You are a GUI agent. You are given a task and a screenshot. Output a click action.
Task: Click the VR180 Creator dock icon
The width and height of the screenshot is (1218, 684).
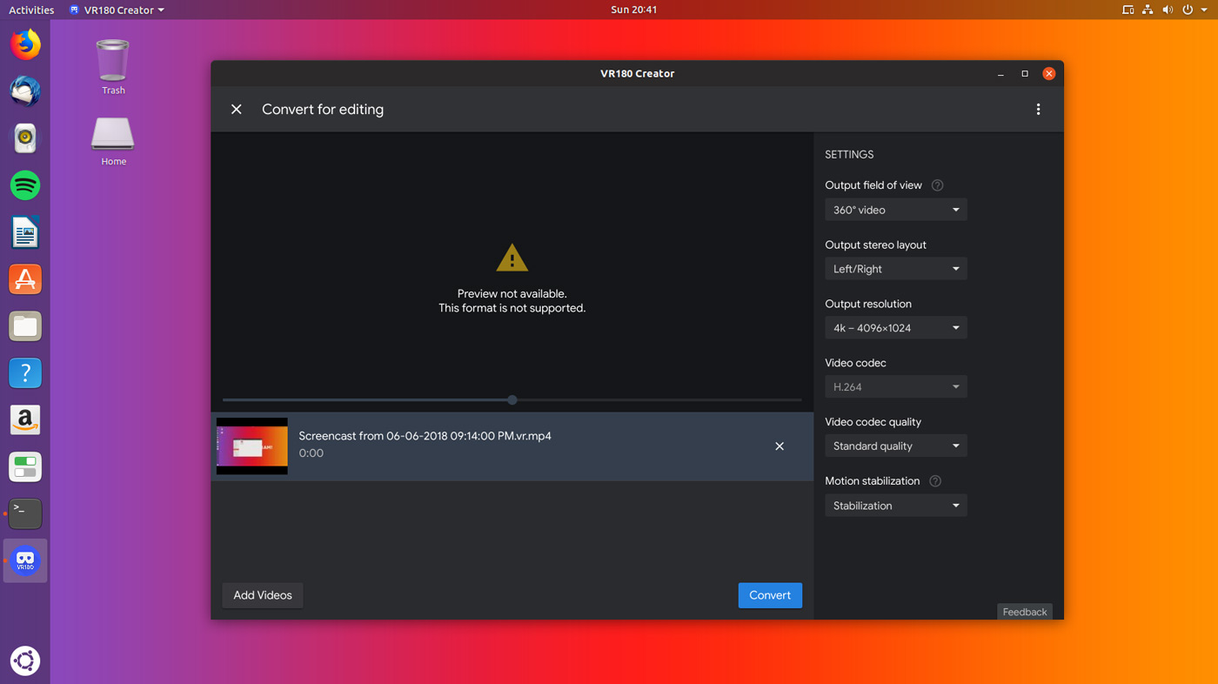click(25, 560)
